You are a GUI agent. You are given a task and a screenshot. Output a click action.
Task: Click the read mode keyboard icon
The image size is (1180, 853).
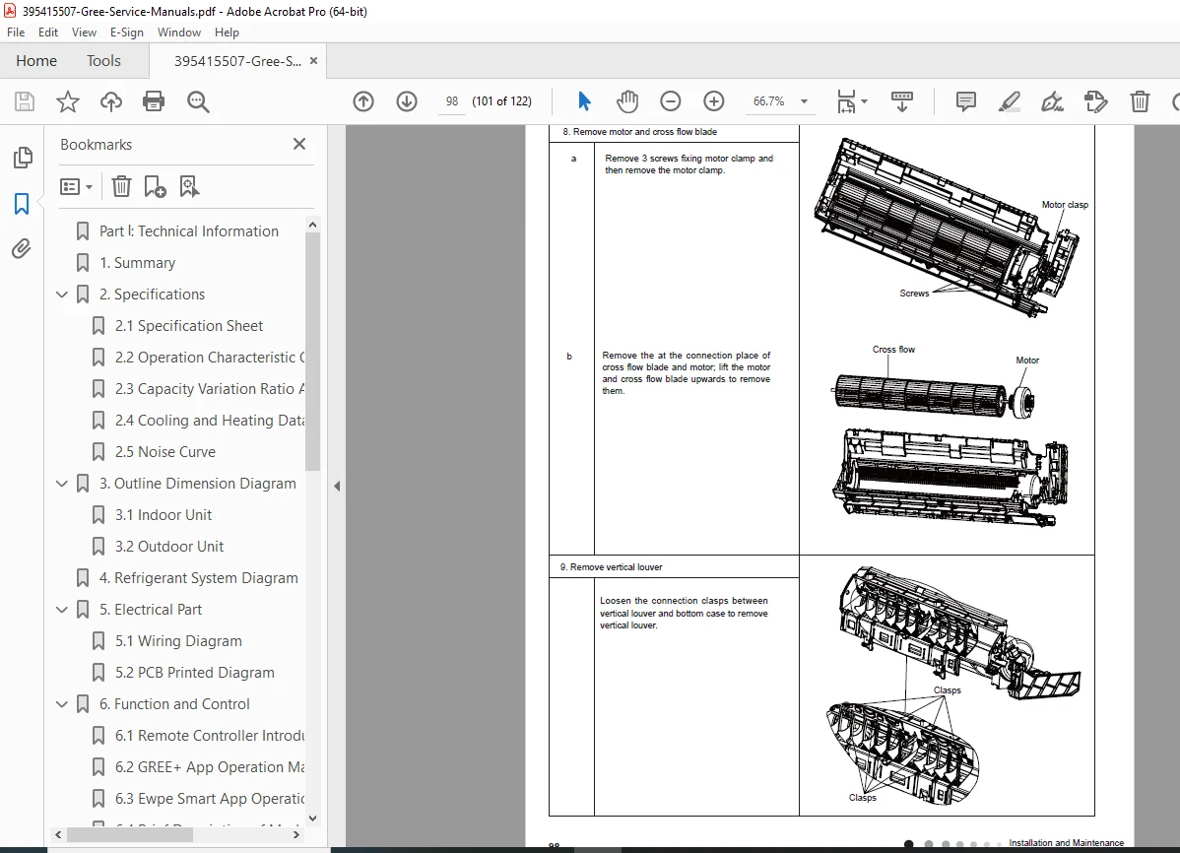(901, 101)
